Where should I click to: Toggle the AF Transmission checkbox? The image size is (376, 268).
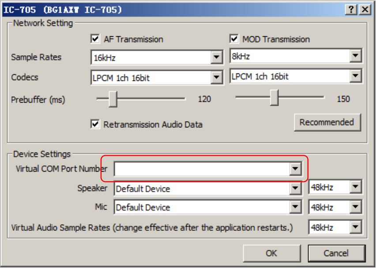[95, 39]
